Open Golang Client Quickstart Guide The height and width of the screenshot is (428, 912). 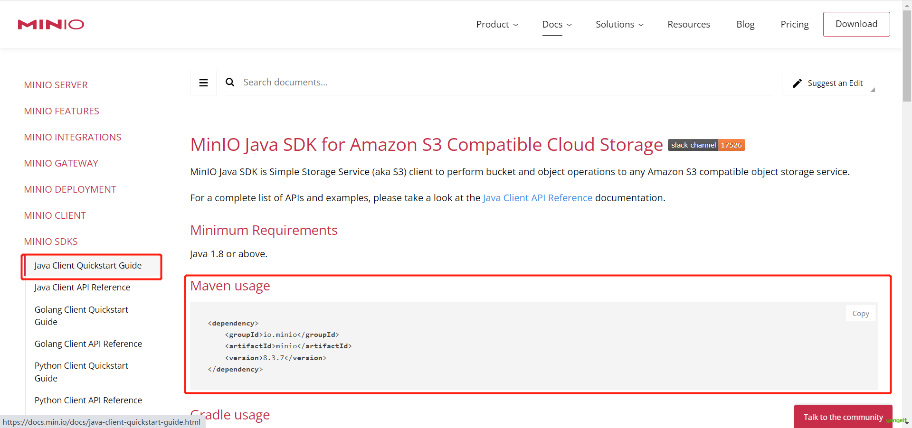pyautogui.click(x=81, y=316)
